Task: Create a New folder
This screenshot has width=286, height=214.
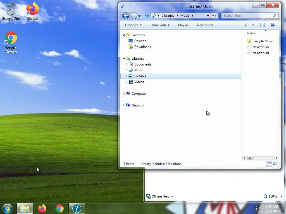Action: click(205, 25)
